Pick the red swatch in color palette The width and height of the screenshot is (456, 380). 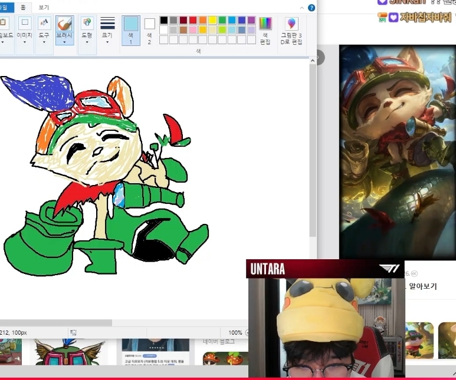tap(193, 20)
